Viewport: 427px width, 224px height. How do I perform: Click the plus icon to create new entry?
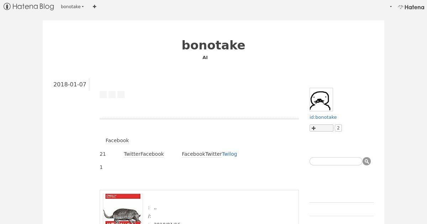[94, 6]
